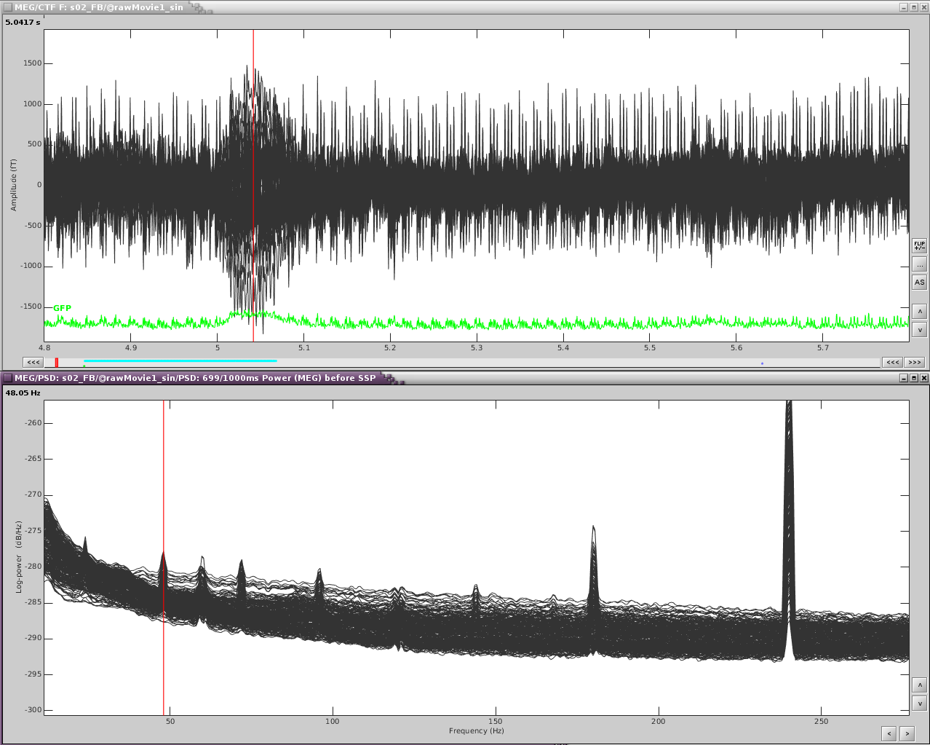Open window menu icon of MEG/PSD figure
Viewport: 930px width, 745px height.
point(8,378)
